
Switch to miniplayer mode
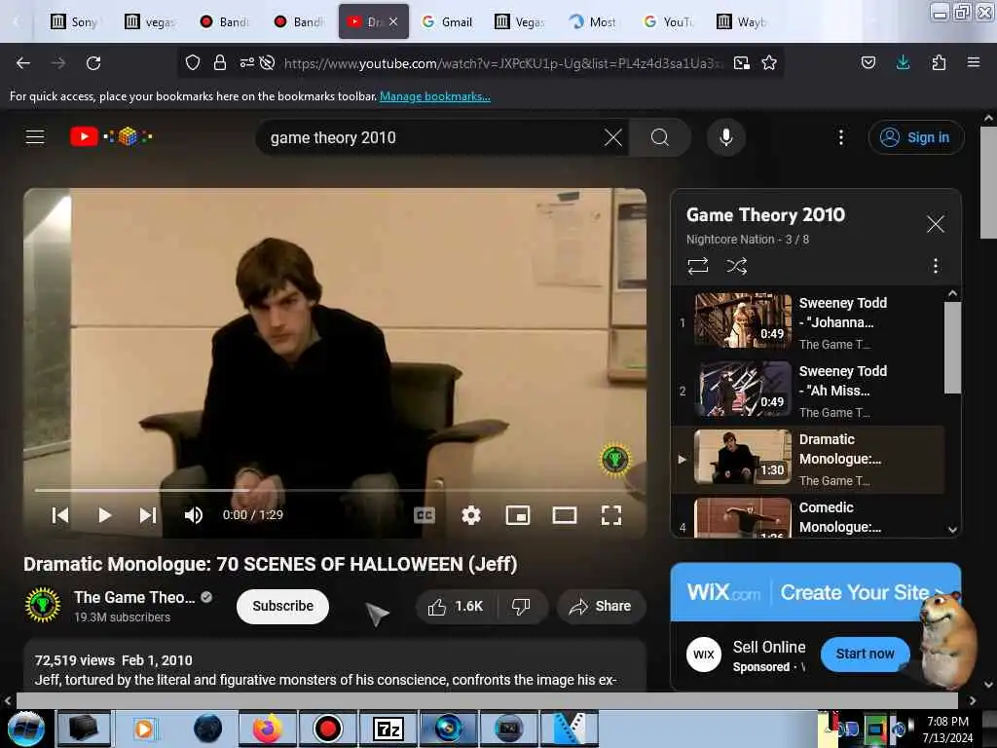pos(518,515)
